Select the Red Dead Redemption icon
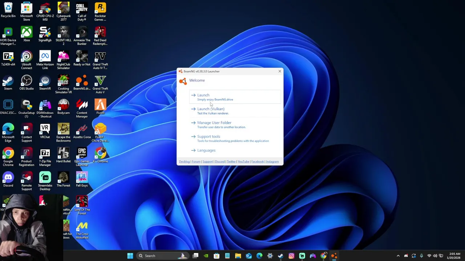This screenshot has width=465, height=261. coord(100,36)
